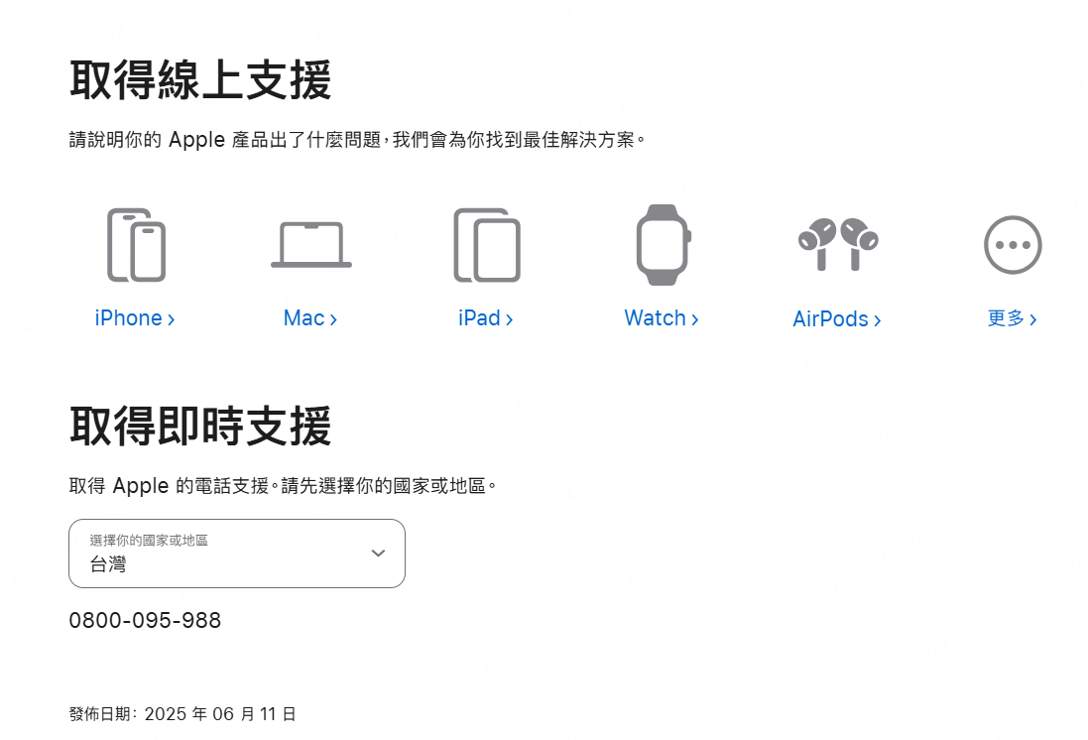
Task: Open the AirPods support link
Action: point(837,319)
